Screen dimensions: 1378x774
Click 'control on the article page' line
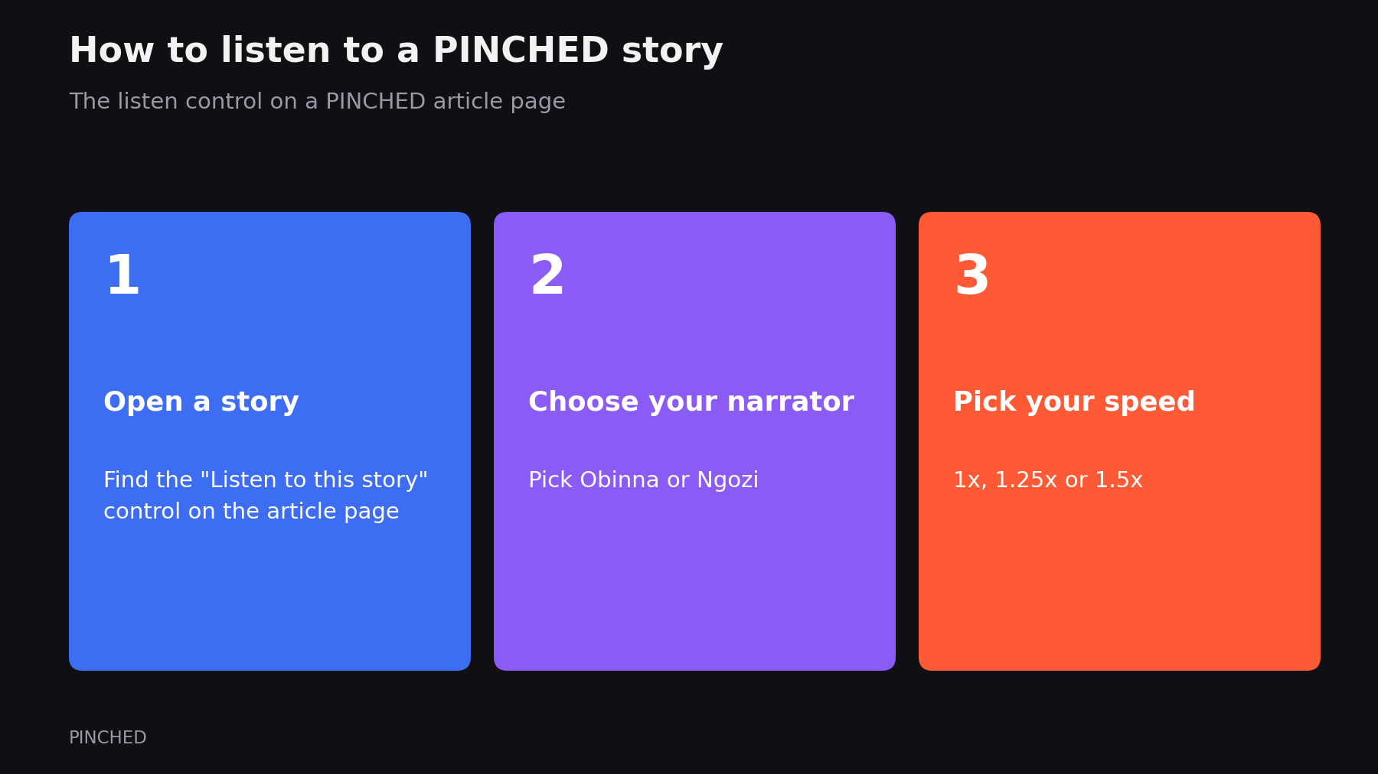[x=251, y=512]
